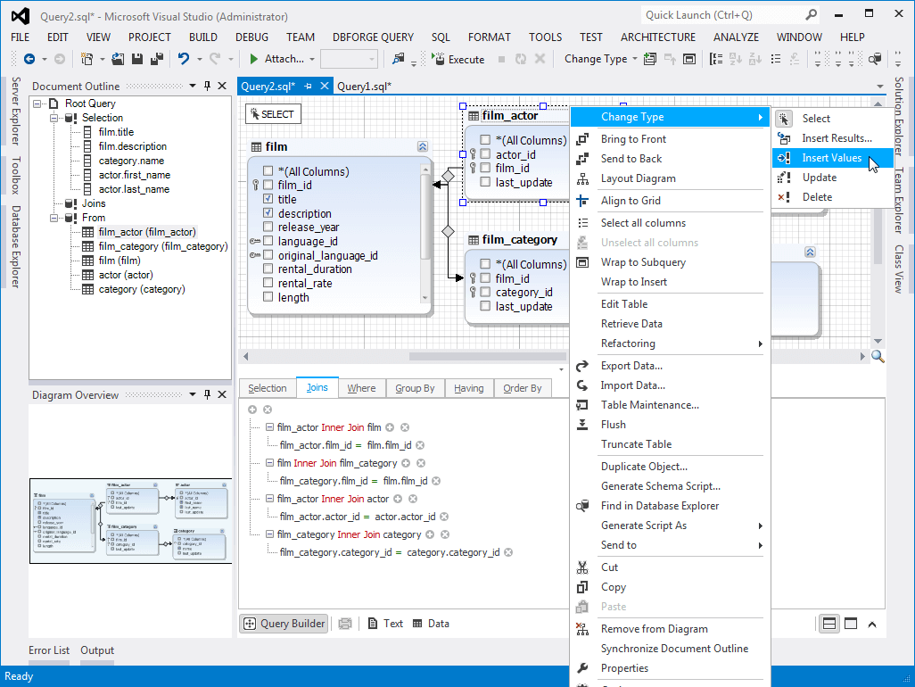Click the diagram horizontal scrollbar thumb
Viewport: 915px width, 687px height.
[x=488, y=356]
